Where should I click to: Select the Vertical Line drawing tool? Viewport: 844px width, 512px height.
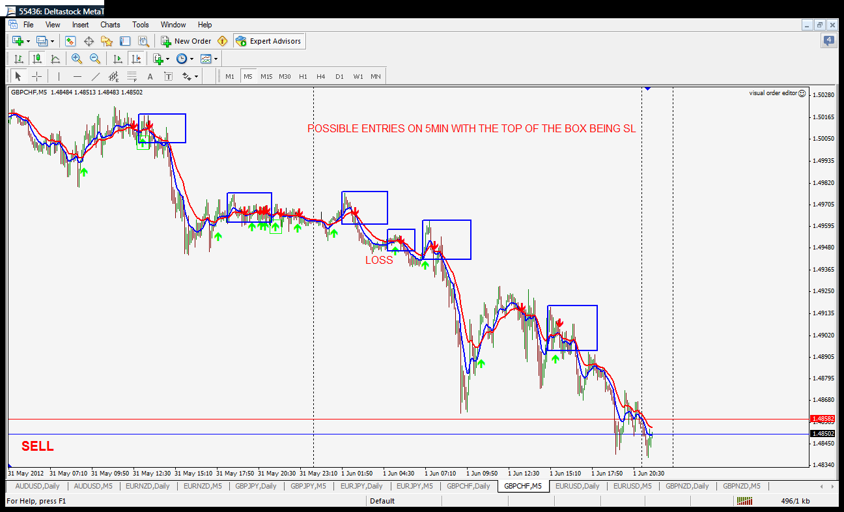pyautogui.click(x=59, y=76)
